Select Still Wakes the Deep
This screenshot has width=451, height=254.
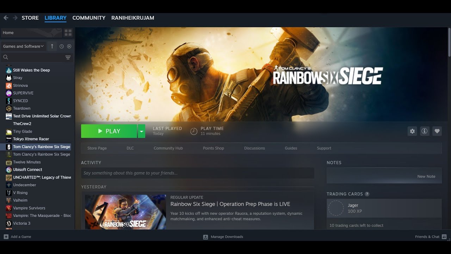coord(31,70)
